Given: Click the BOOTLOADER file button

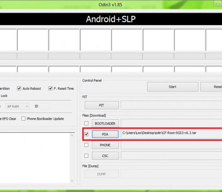Looking at the screenshot, I should pos(105,123).
